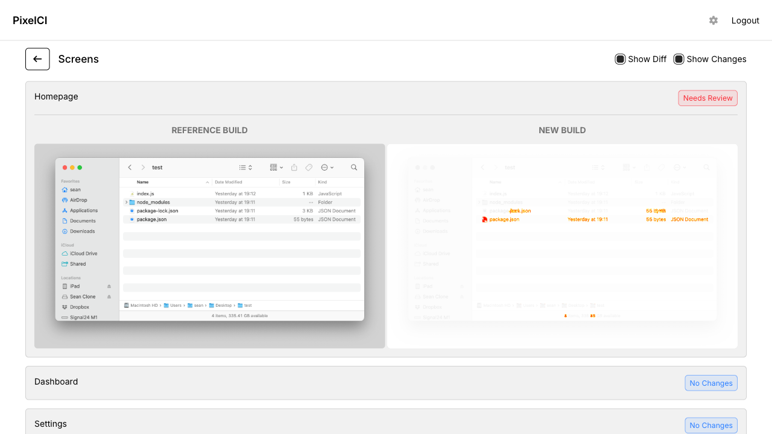Open the ellipsis more-actions dropdown in Finder toolbar
The width and height of the screenshot is (772, 434).
click(327, 168)
